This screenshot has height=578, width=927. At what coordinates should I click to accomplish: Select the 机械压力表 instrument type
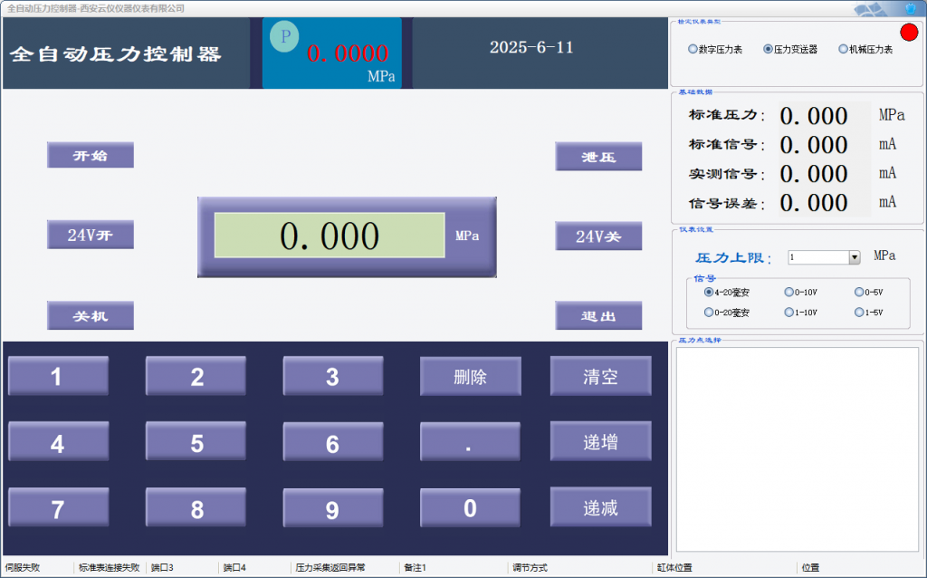843,50
